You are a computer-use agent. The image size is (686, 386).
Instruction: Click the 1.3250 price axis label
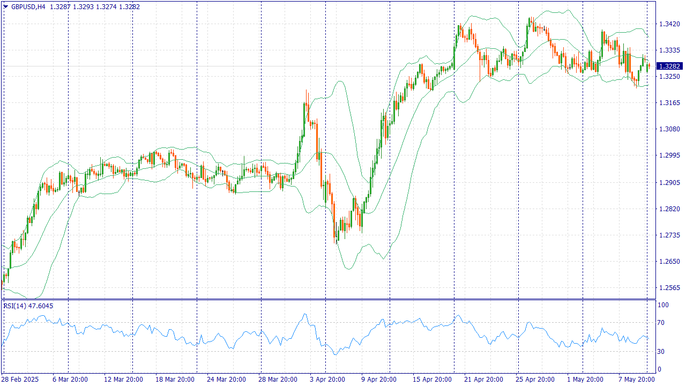[670, 76]
